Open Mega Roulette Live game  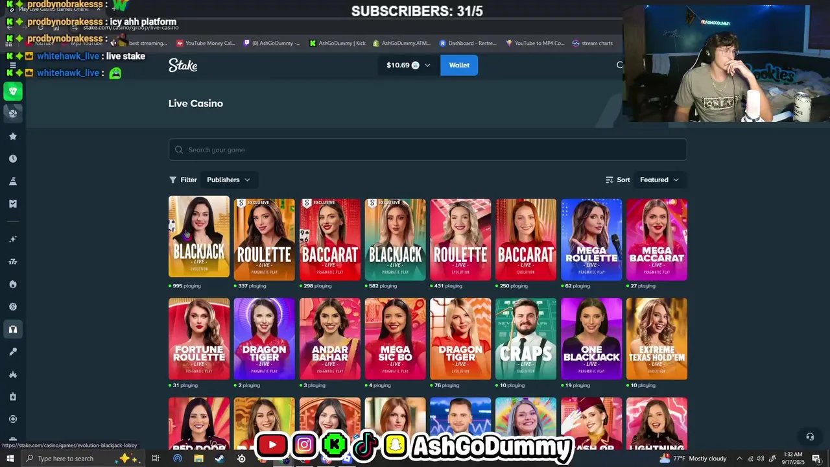(x=591, y=239)
